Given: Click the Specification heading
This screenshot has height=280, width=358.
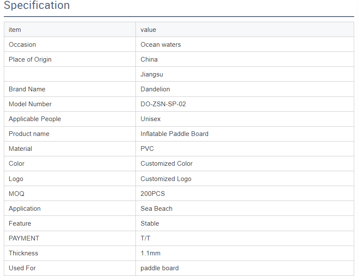Looking at the screenshot, I should (37, 6).
